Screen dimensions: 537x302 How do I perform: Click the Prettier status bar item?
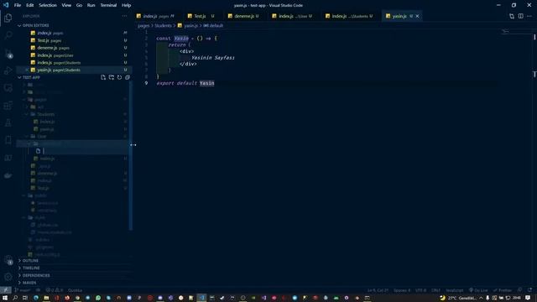coord(503,290)
